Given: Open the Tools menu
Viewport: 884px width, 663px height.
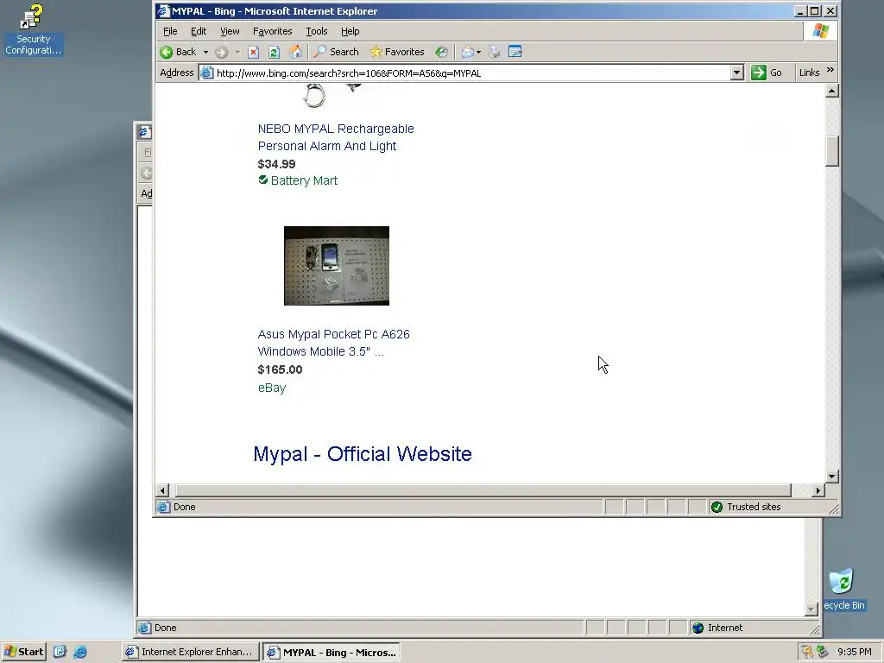Looking at the screenshot, I should point(316,31).
